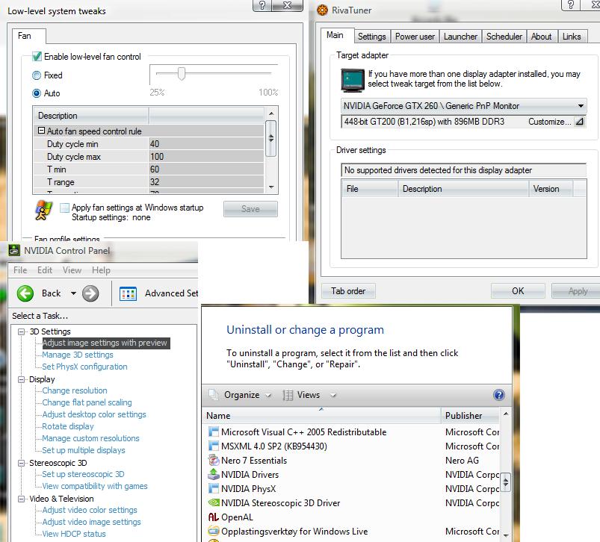Collapse the 3D Settings tree node
Screen dimensions: 600x542
(22, 331)
